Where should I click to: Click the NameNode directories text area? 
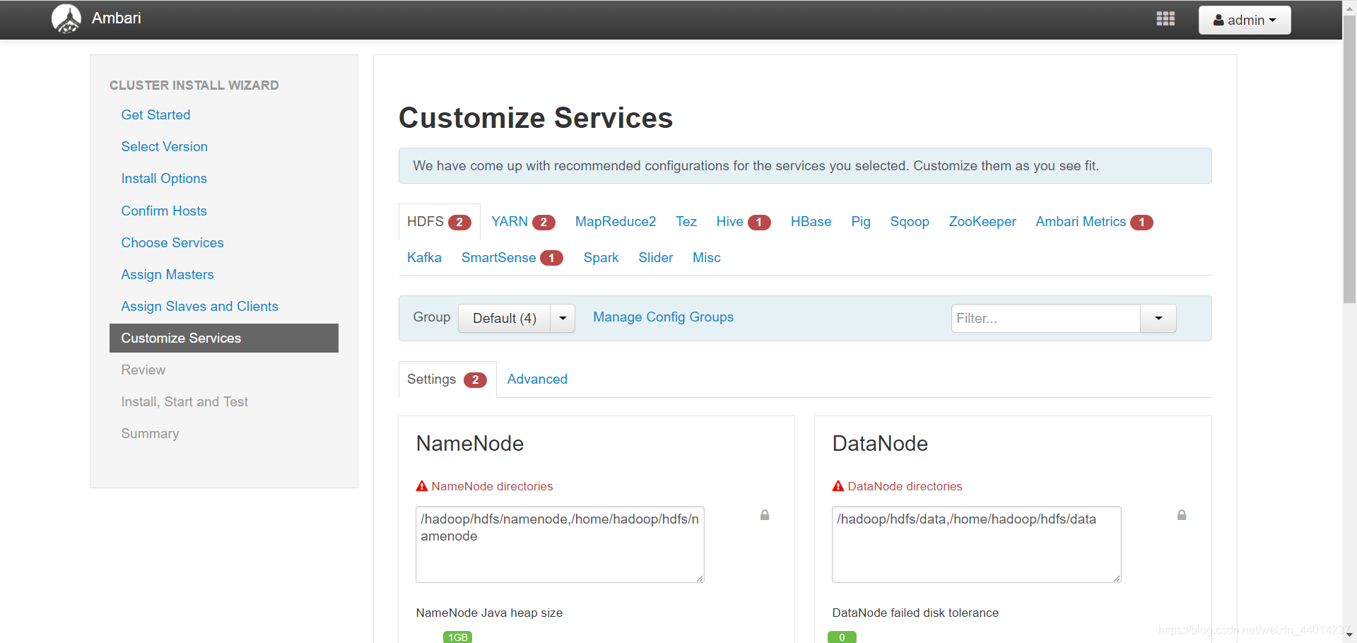coord(560,544)
